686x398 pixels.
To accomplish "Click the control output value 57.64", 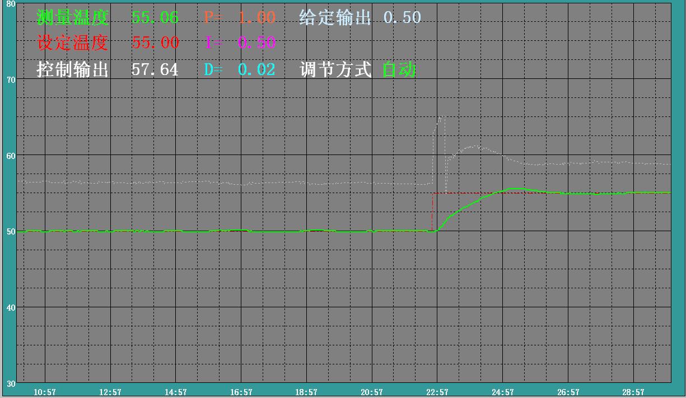I will coord(155,69).
